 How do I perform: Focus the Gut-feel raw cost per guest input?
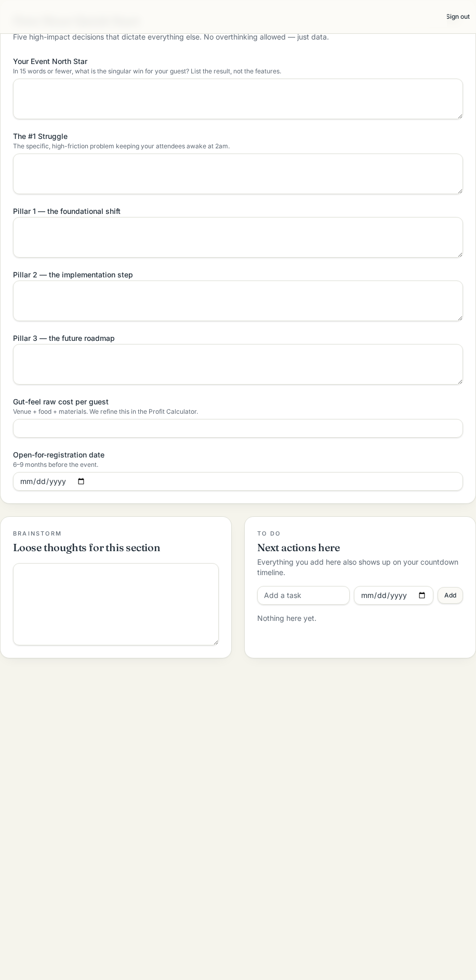(238, 428)
